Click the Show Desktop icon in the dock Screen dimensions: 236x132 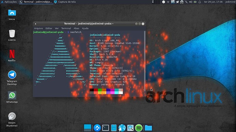[88, 128]
